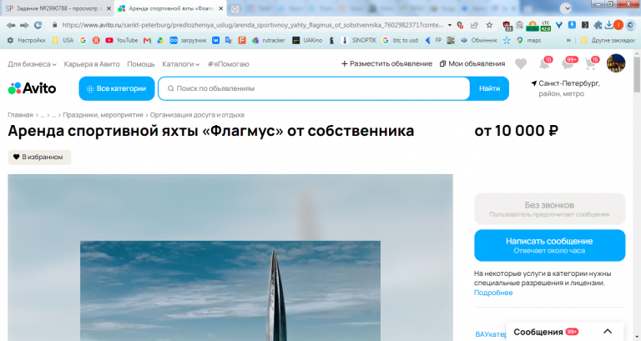The width and height of the screenshot is (641, 341).
Task: Open the rutracker bookmark
Action: pyautogui.click(x=268, y=40)
